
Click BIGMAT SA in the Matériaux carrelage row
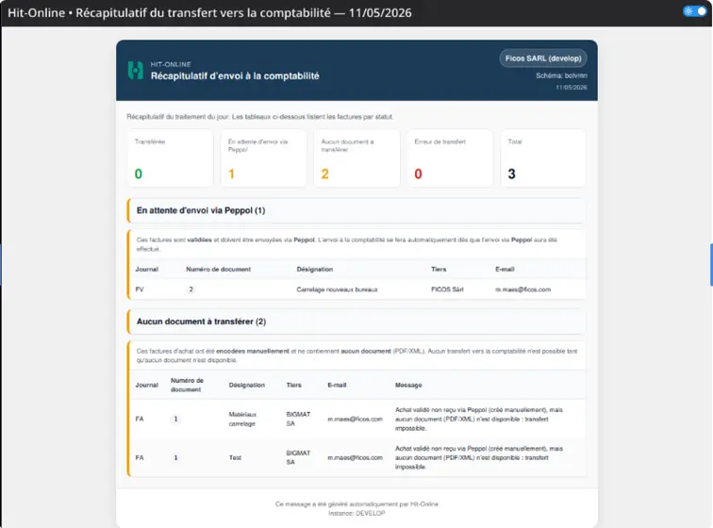[298, 419]
